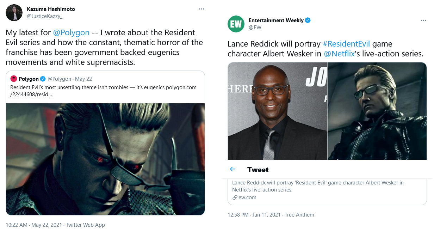Click the True Anthem source label
This screenshot has width=434, height=237.
[x=299, y=214]
